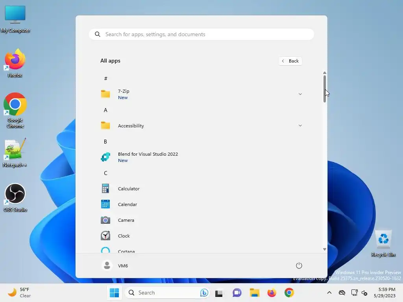
Task: Click the Calculator name label
Action: [x=129, y=189]
